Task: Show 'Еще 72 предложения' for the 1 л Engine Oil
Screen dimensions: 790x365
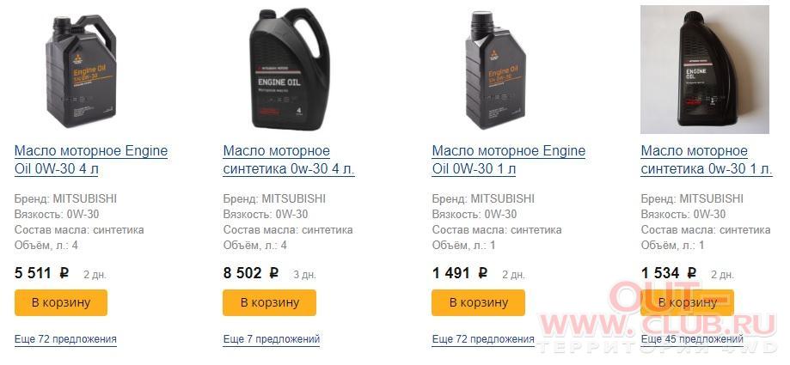Action: 483,339
